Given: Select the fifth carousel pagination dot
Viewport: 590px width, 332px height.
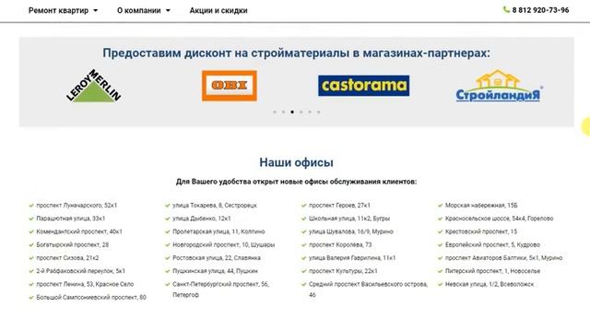Looking at the screenshot, I should 310,112.
